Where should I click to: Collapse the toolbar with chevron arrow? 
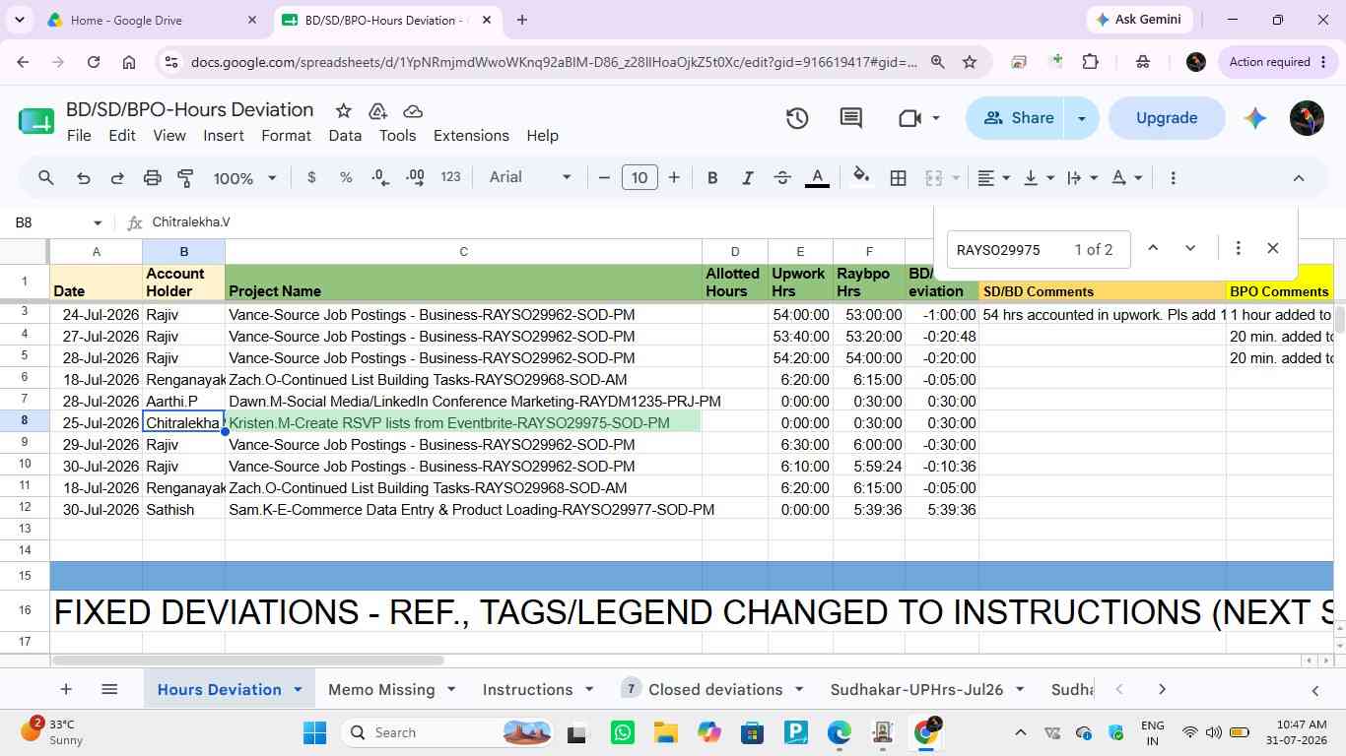point(1299,178)
